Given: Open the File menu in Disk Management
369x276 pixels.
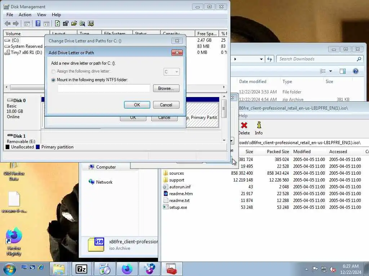Looking at the screenshot, I should 10,14.
